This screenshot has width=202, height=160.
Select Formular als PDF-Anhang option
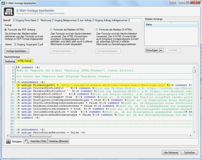pos(6,30)
